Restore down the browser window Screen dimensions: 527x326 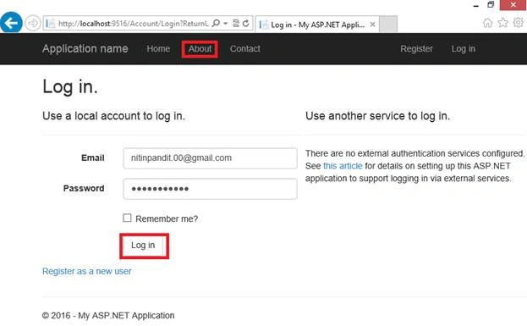tap(491, 5)
